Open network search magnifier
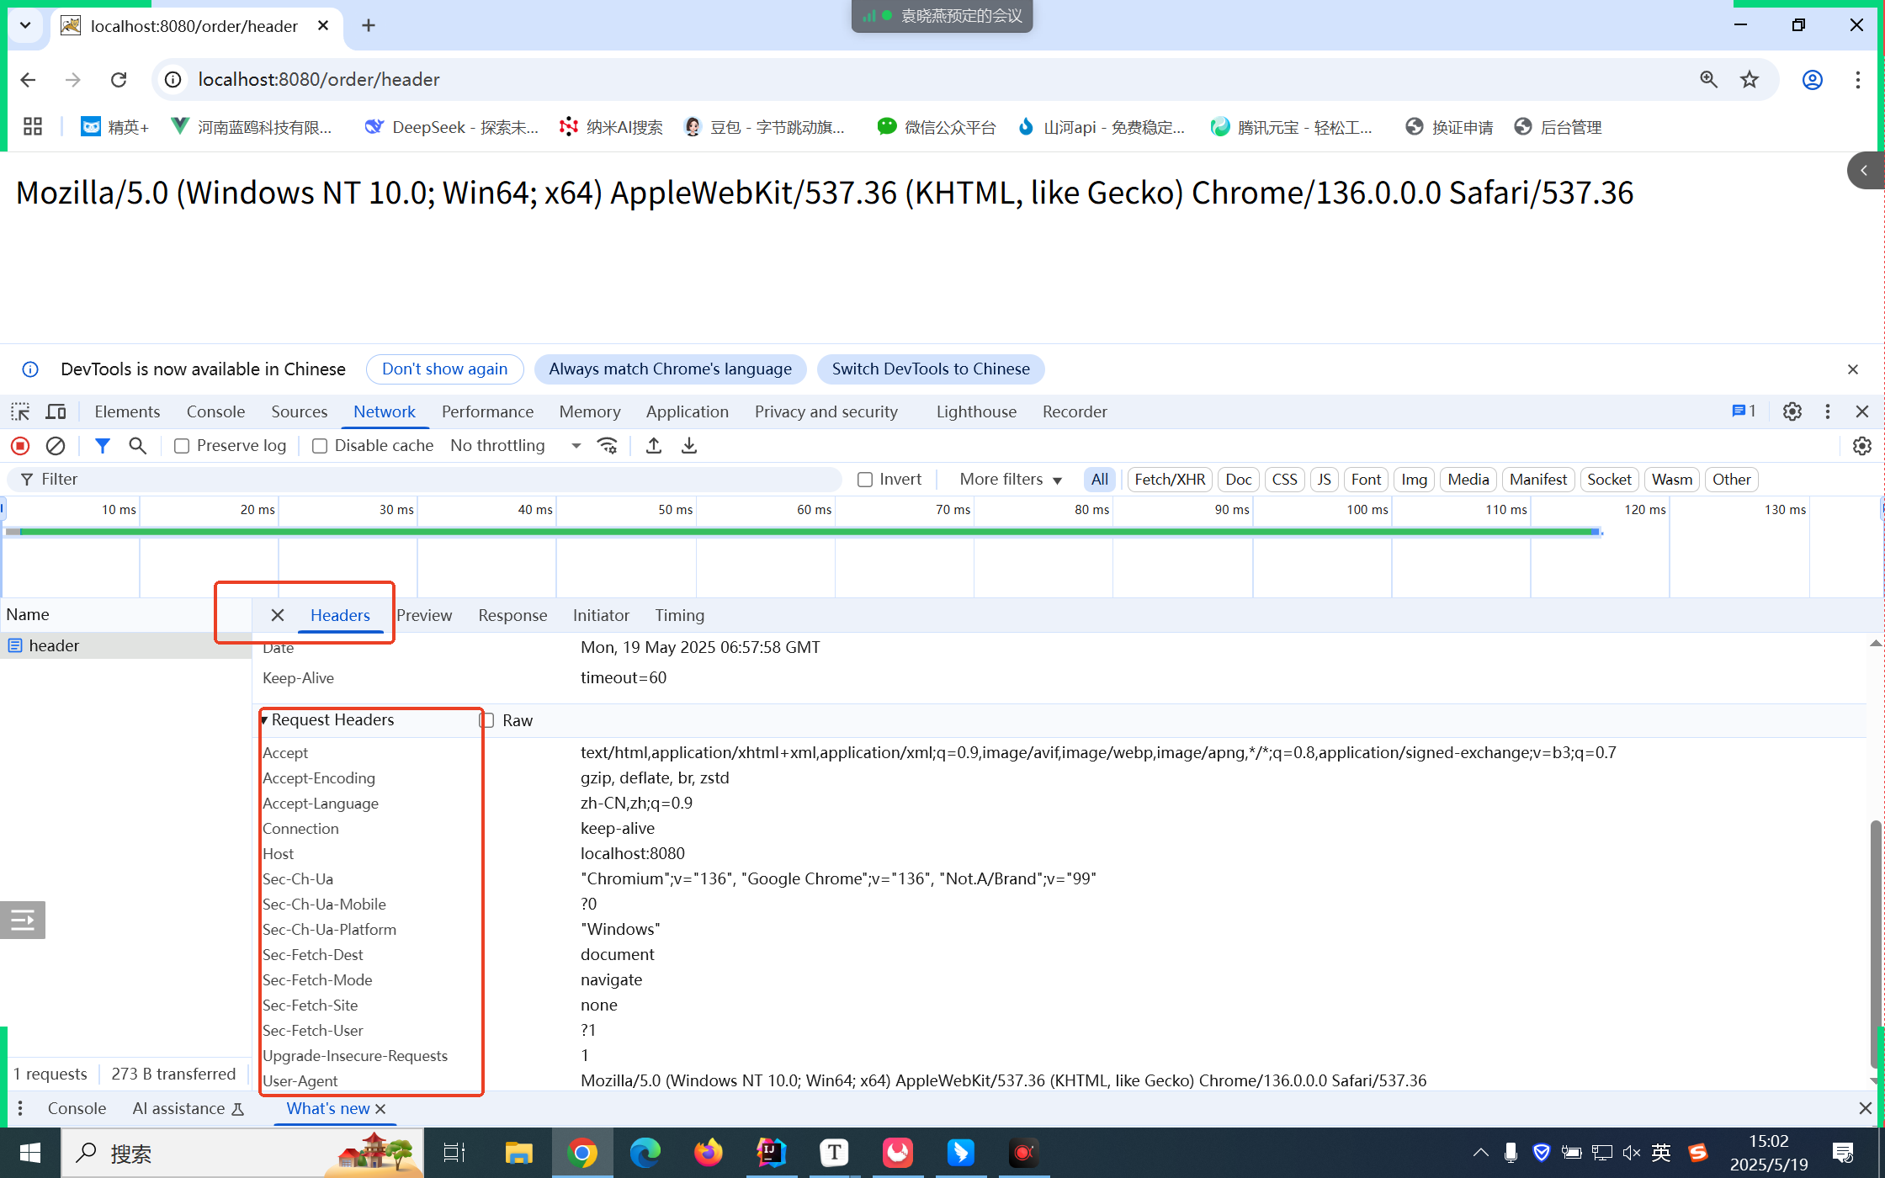1885x1178 pixels. [137, 446]
